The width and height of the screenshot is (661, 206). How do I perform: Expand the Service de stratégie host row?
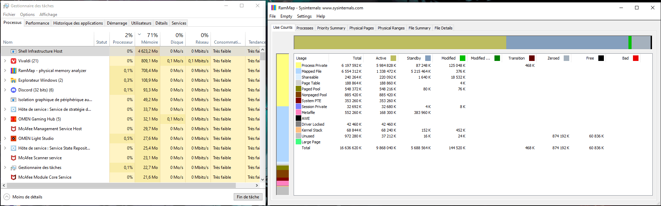click(x=5, y=109)
